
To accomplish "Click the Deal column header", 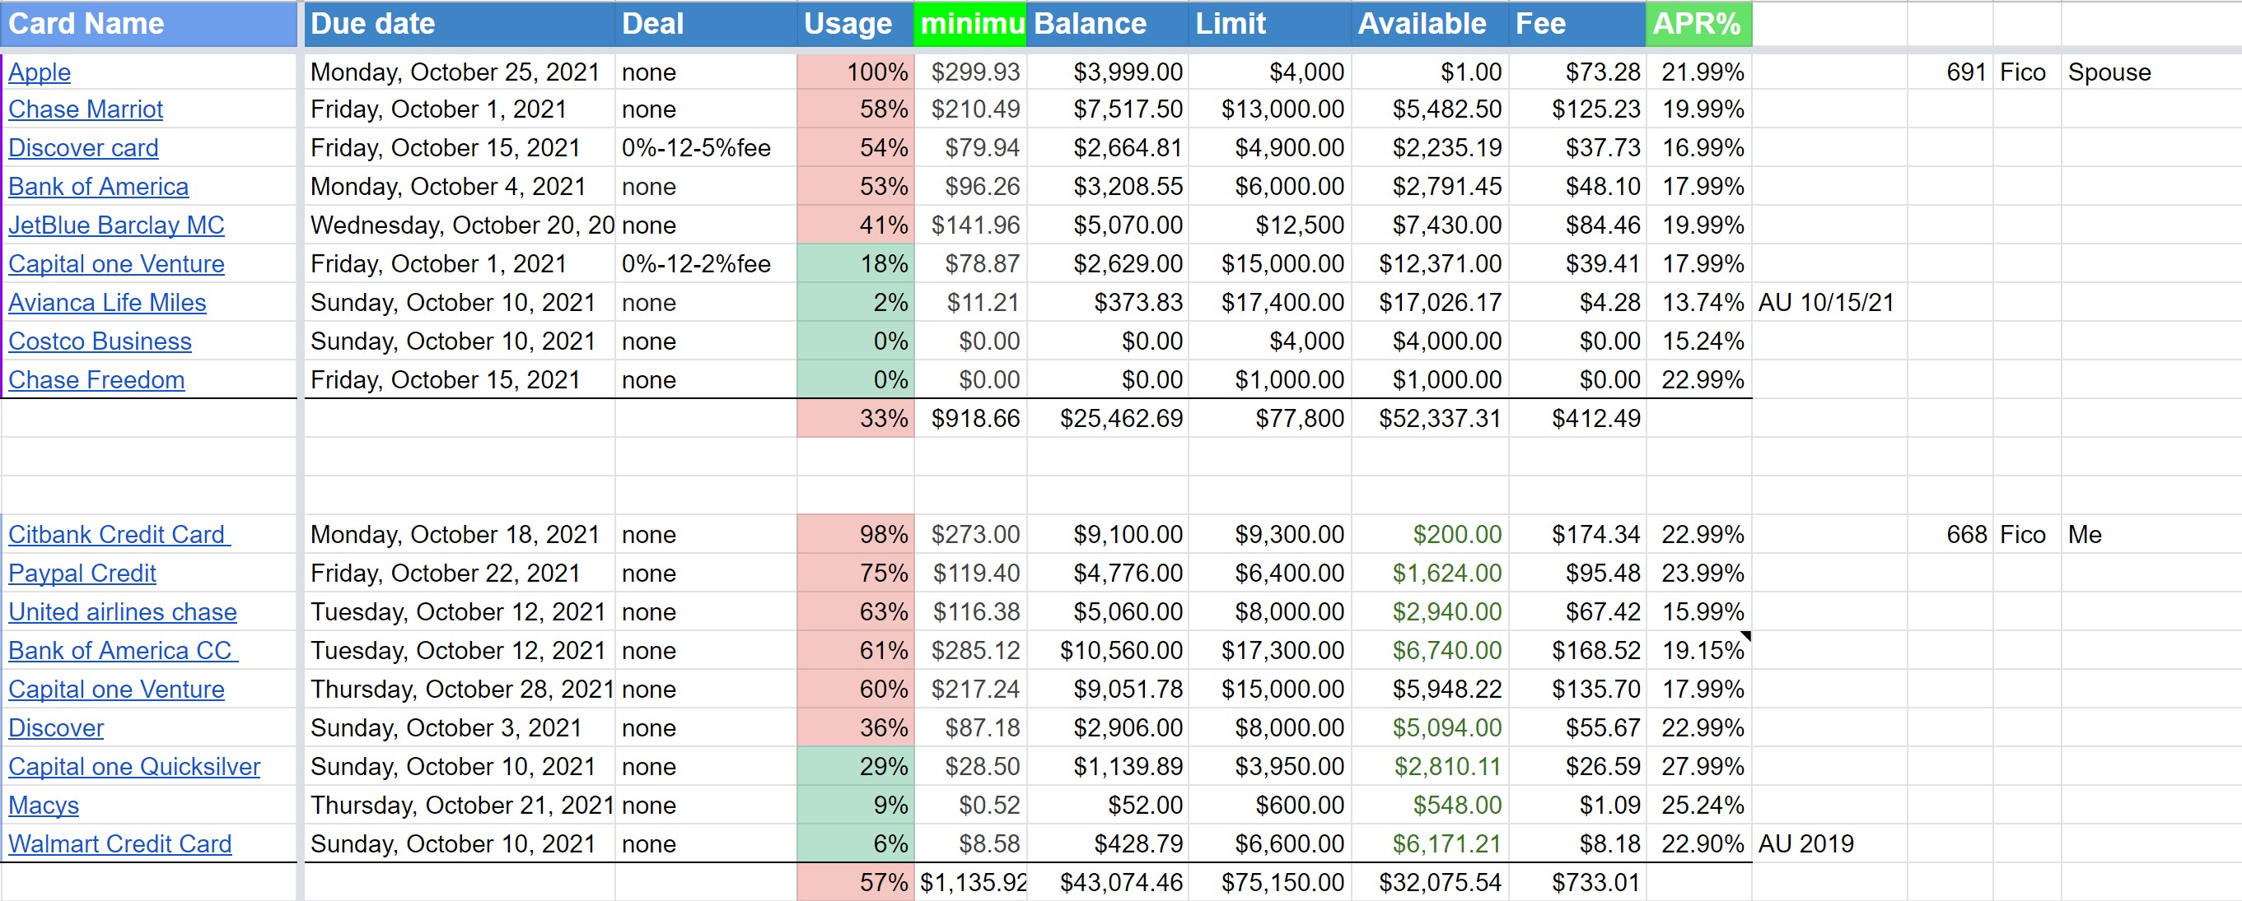I will click(706, 24).
